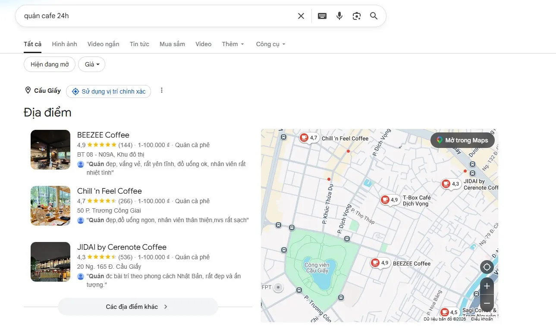Select the Tất cả tab

coord(33,44)
